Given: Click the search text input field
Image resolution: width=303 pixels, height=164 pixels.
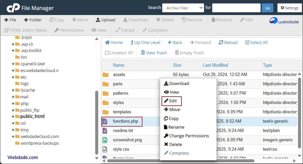Looking at the screenshot, I should 236,8.
